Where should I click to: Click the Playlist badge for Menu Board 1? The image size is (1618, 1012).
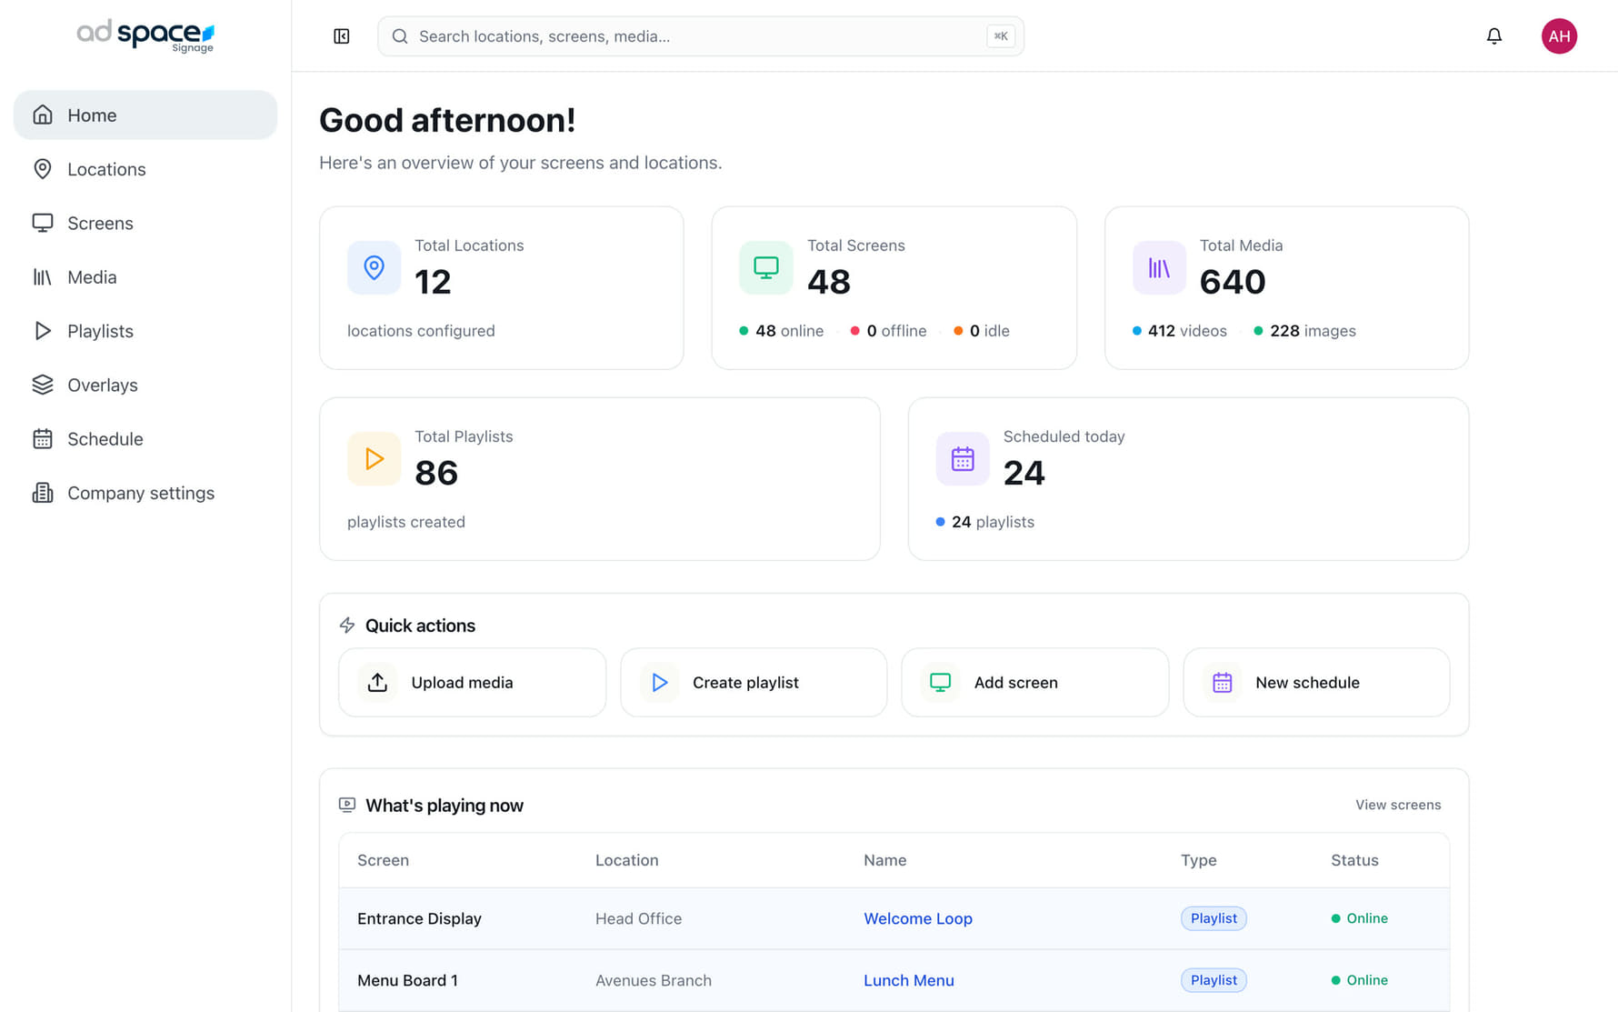tap(1213, 980)
